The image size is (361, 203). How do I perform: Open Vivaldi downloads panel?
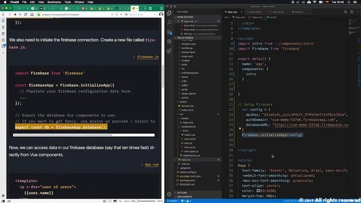tap(3, 27)
